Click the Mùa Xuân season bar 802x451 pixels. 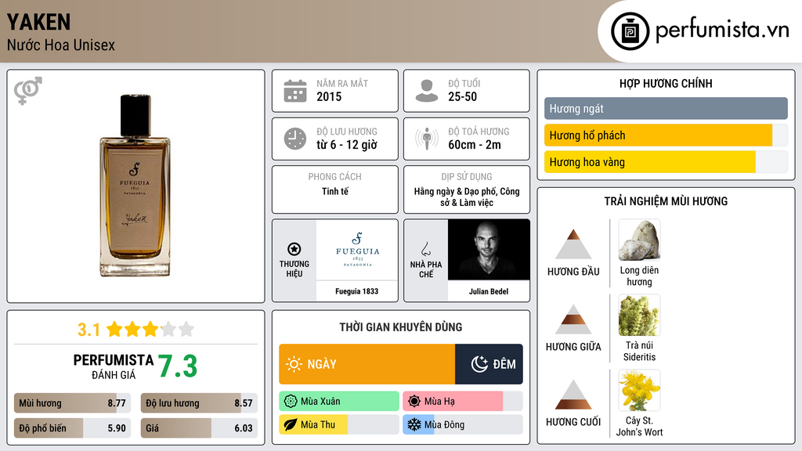(339, 402)
